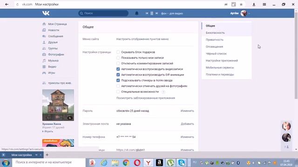
Task: Launch Internet Explorer from taskbar
Action: [x=104, y=163]
